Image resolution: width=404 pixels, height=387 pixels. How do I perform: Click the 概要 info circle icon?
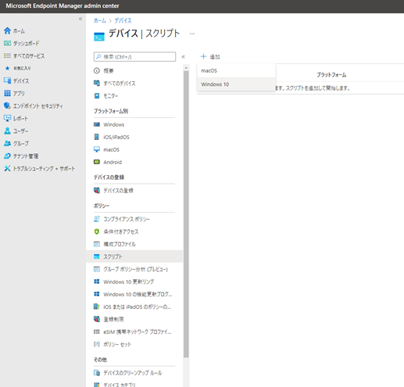tap(97, 70)
